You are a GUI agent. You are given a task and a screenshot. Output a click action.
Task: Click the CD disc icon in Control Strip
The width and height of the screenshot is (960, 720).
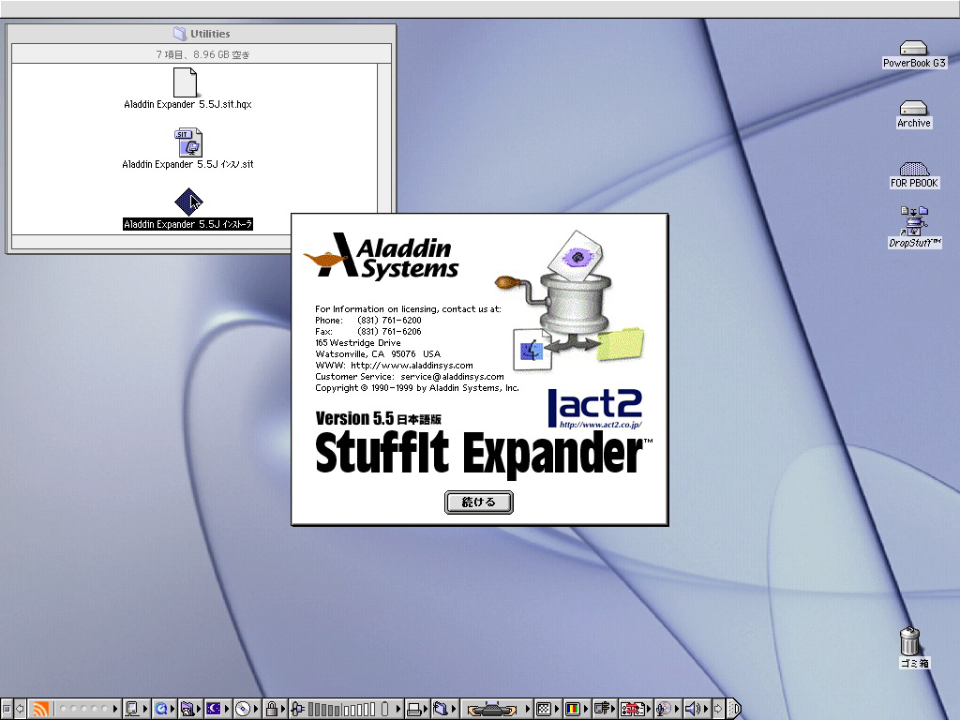[243, 709]
